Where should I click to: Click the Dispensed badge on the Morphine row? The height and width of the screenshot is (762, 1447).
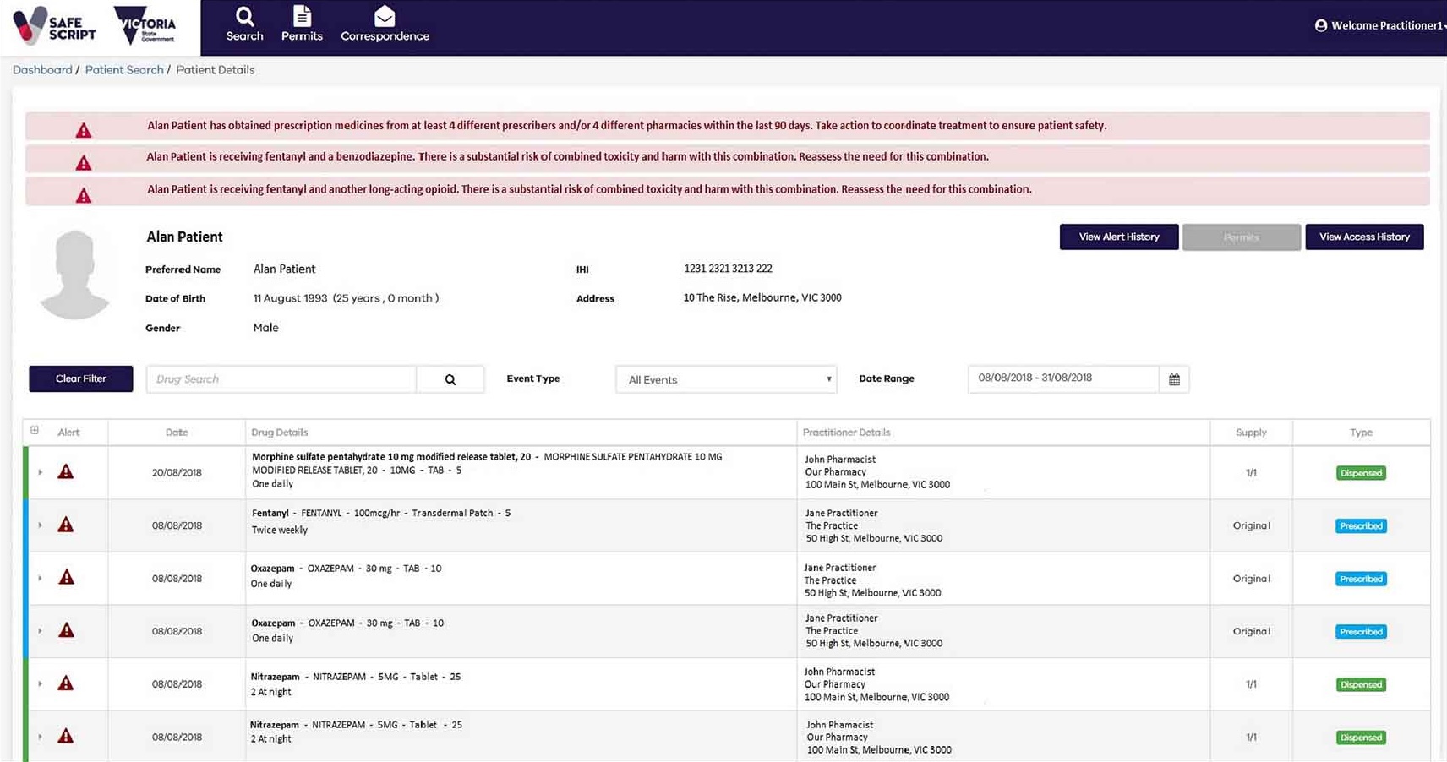1361,473
